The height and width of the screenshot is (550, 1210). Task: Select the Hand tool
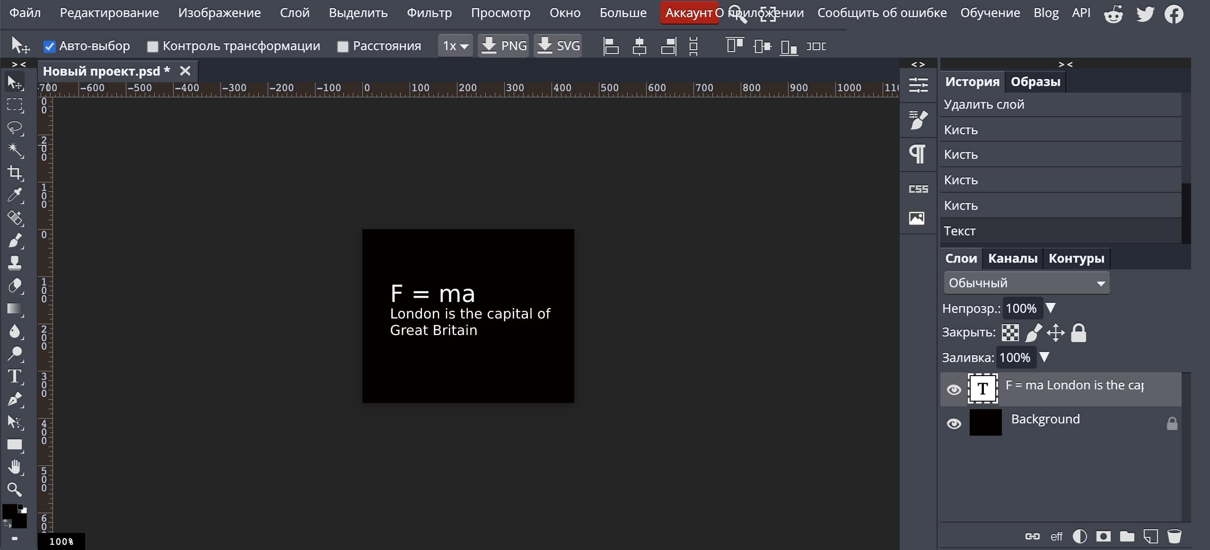tap(15, 467)
